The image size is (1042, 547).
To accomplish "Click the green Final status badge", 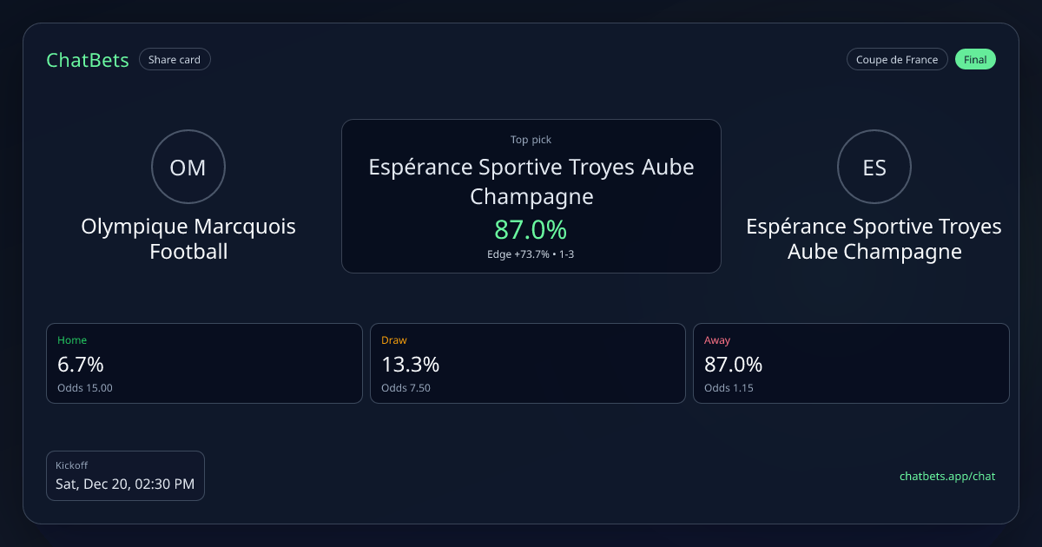I will pyautogui.click(x=975, y=60).
